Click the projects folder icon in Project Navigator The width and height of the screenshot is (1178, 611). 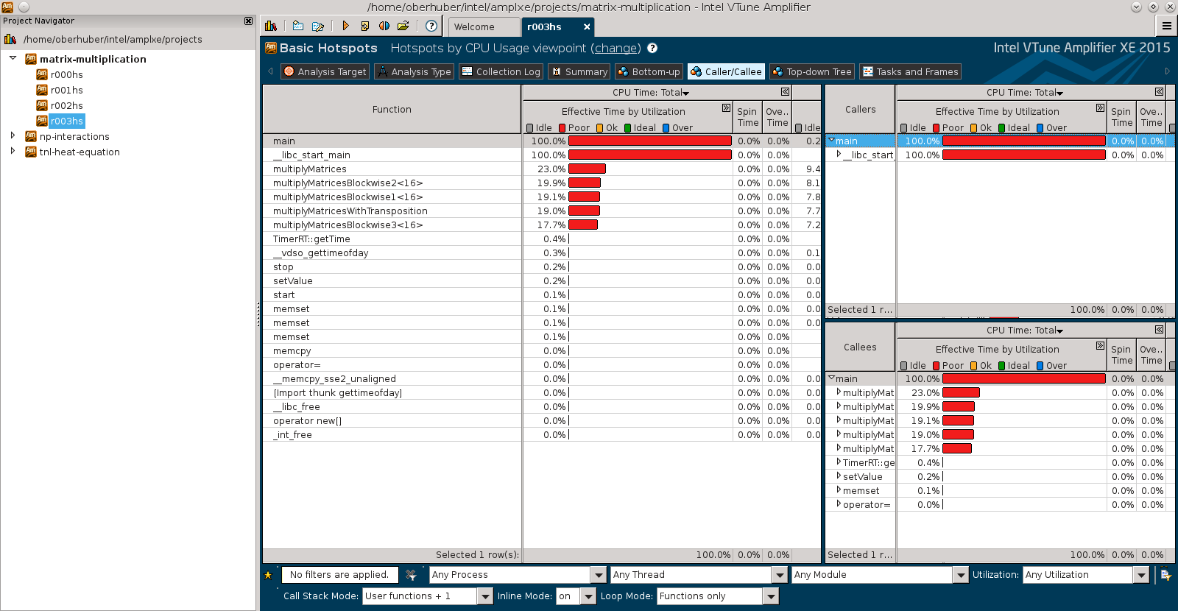pyautogui.click(x=10, y=39)
